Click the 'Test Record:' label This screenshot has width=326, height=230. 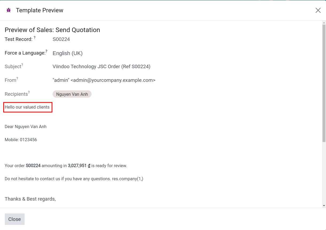[x=19, y=39]
